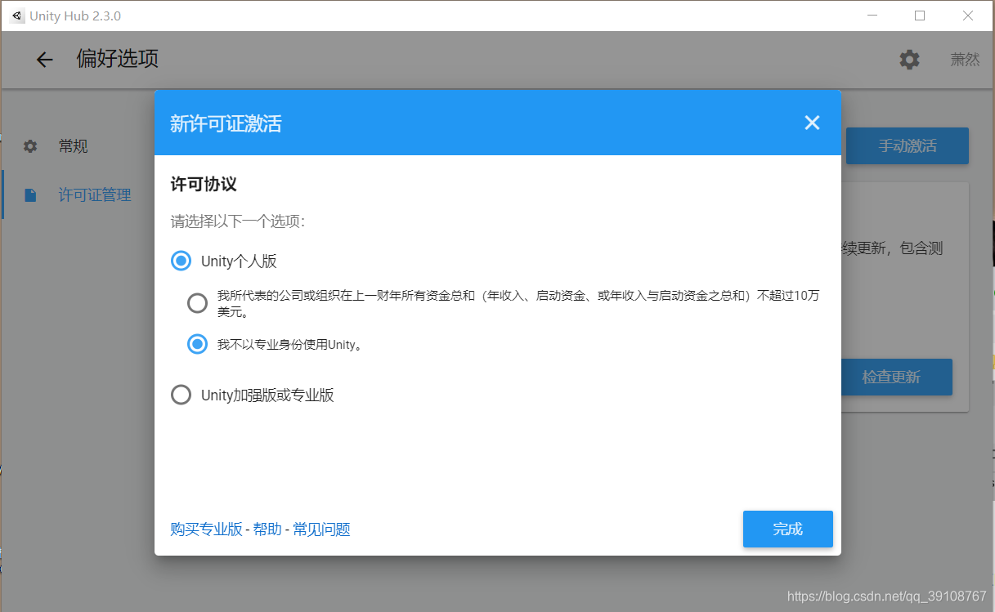Image resolution: width=995 pixels, height=612 pixels.
Task: Open the 购买专业版 link
Action: click(206, 529)
